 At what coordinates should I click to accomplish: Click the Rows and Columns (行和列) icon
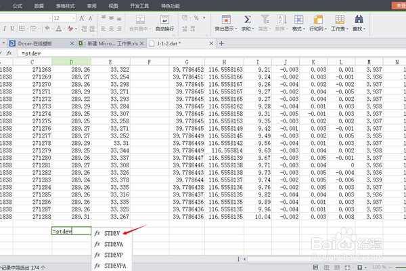pyautogui.click(x=318, y=20)
